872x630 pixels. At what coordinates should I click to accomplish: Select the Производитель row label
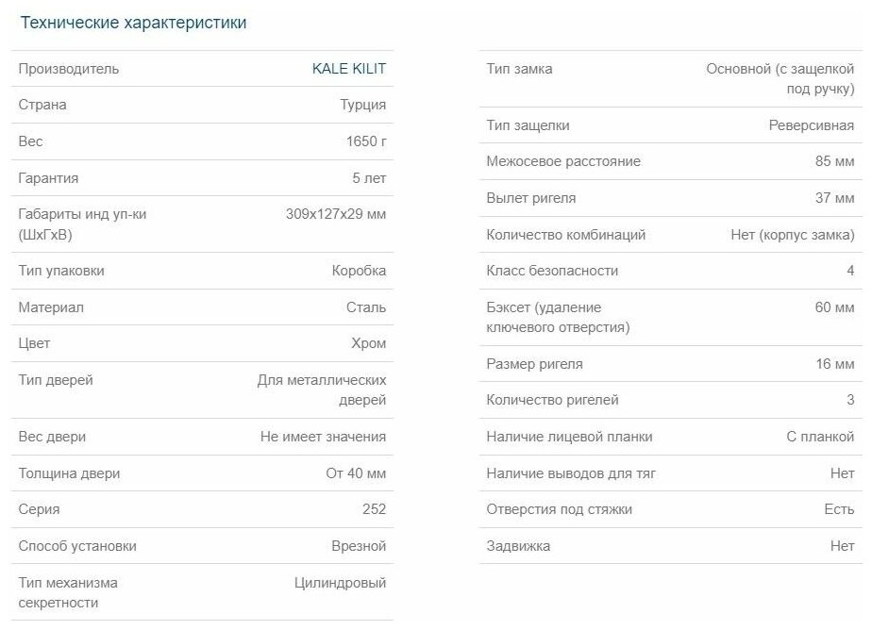[68, 69]
